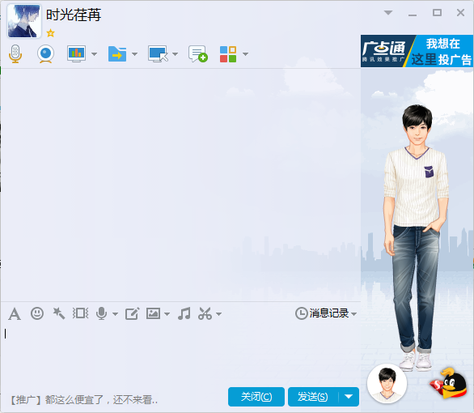Start a voice call with microphone icon
The width and height of the screenshot is (474, 413).
click(15, 54)
